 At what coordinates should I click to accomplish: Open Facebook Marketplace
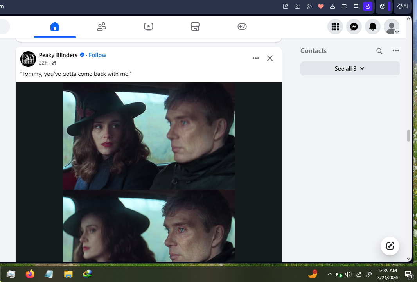pyautogui.click(x=195, y=27)
